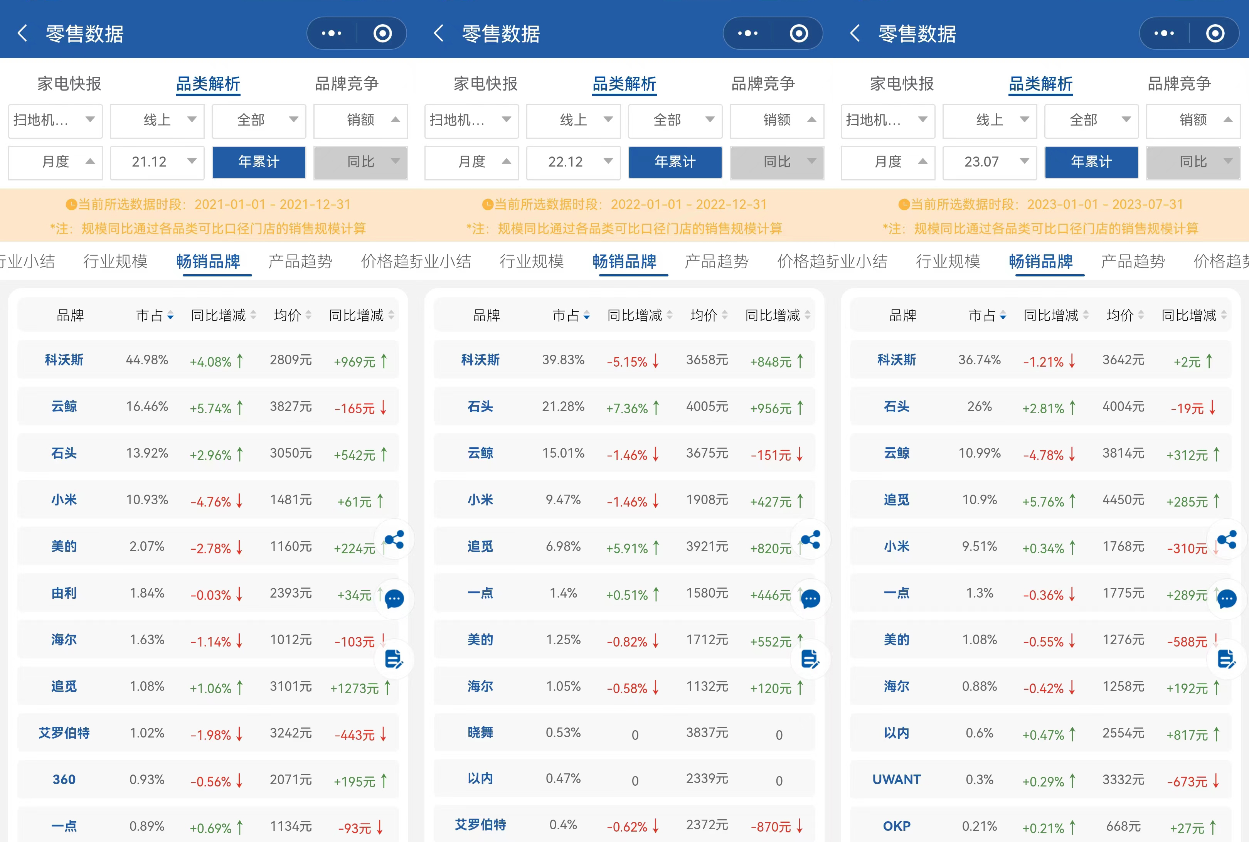1249x842 pixels.
Task: Switch to 品牌竞争 tab in the leftmost panel
Action: tap(346, 84)
